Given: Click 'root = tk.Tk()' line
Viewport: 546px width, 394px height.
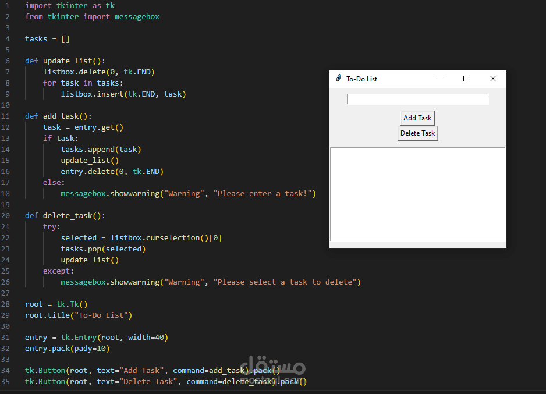Looking at the screenshot, I should point(56,304).
